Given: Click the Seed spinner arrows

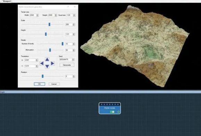Looking at the screenshot, I should click(x=73, y=60).
